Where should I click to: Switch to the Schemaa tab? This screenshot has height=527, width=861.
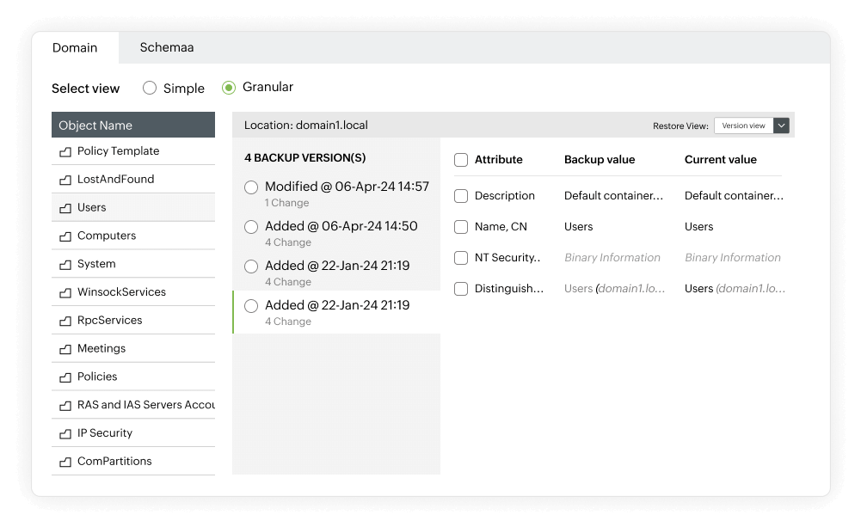(x=166, y=47)
